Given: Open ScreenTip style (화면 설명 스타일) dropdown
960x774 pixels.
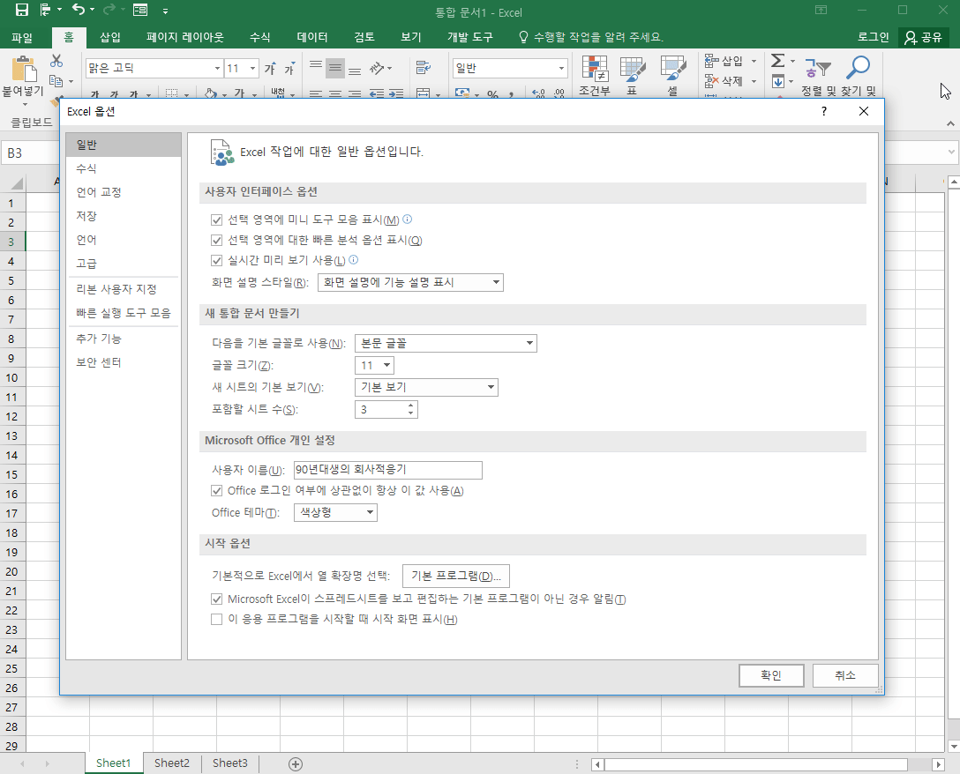Looking at the screenshot, I should pyautogui.click(x=410, y=283).
